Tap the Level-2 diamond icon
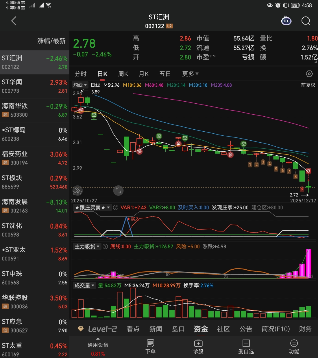This screenshot has height=358, width=318. coord(81,329)
